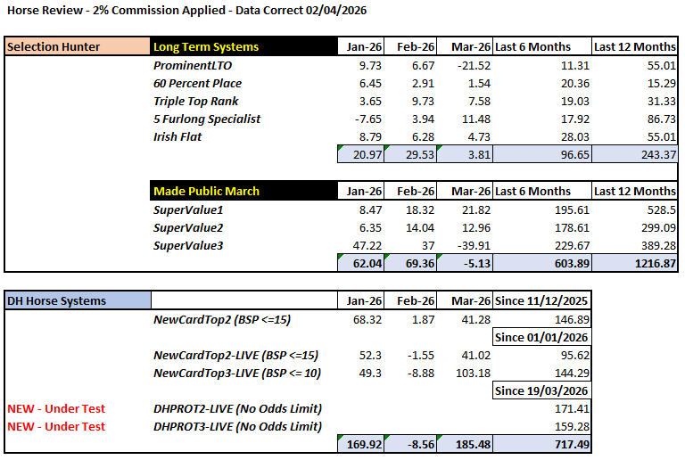This screenshot has width=685, height=460.
Task: Click the 103.18 NewCardTop3-LIVE March value
Action: coord(470,373)
